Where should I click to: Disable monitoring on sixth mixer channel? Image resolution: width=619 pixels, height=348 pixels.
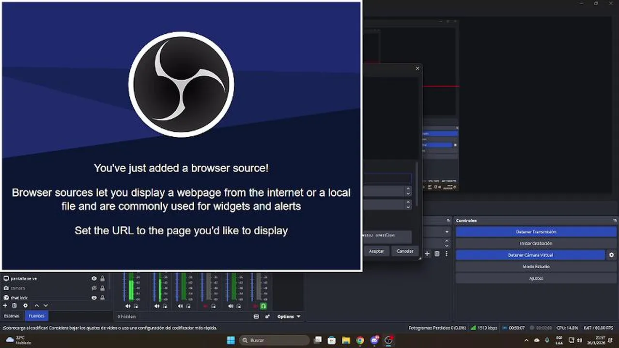pos(263,306)
